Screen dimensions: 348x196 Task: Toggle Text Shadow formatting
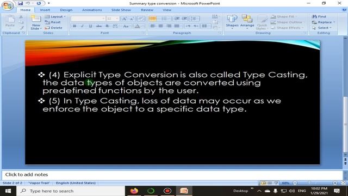[107, 26]
